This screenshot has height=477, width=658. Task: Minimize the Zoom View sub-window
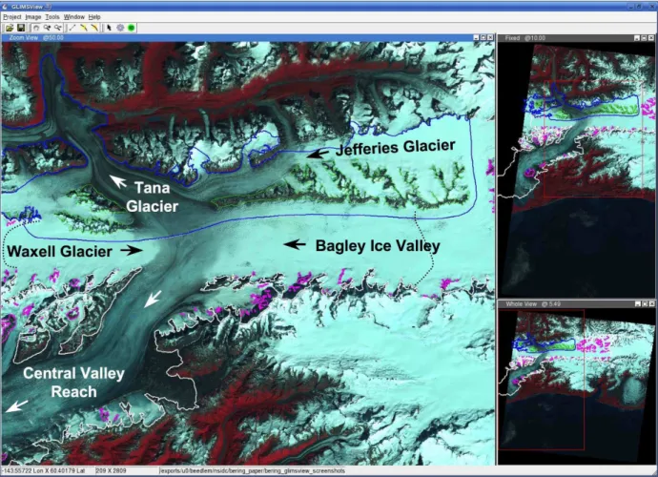pos(476,38)
